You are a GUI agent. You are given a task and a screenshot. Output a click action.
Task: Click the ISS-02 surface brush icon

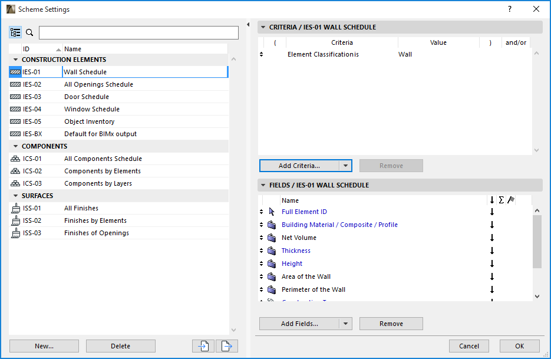15,220
